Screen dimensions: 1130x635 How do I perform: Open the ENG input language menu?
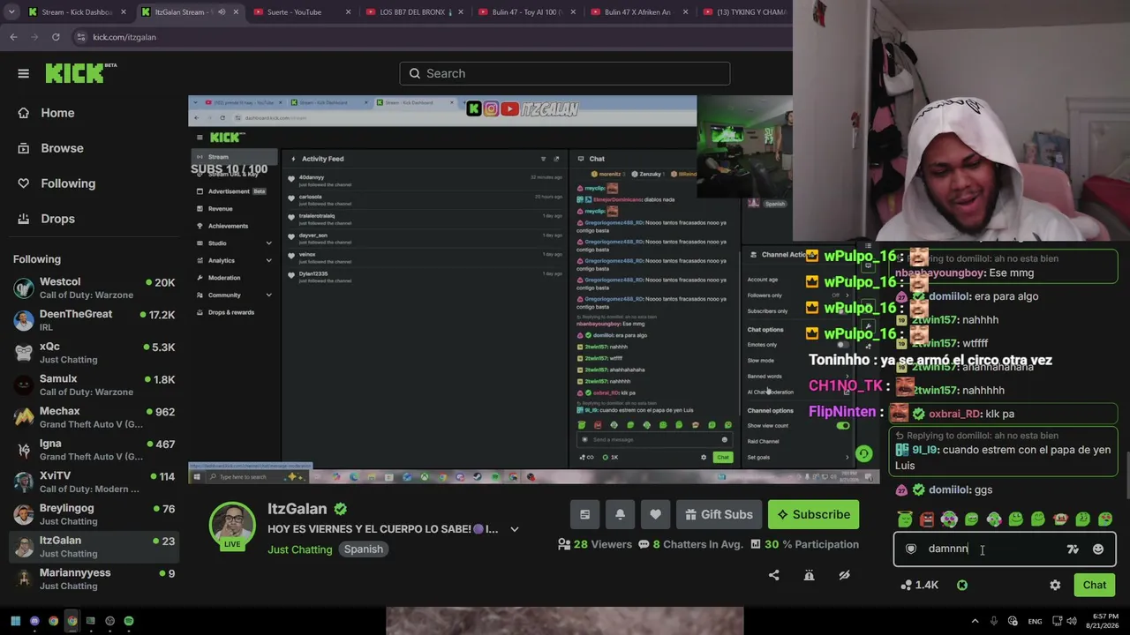click(x=1035, y=621)
